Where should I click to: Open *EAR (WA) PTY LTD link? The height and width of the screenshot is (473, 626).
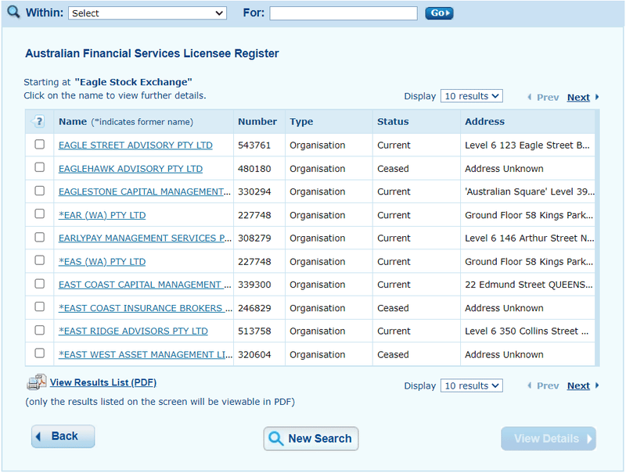(103, 215)
